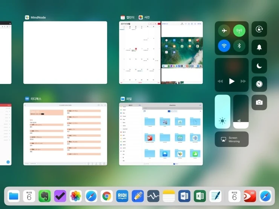Open Calendar pane of split-view card
This screenshot has width=279, height=209.
[x=140, y=53]
